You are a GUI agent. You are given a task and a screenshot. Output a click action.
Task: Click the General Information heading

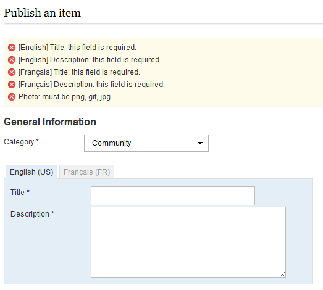50,122
